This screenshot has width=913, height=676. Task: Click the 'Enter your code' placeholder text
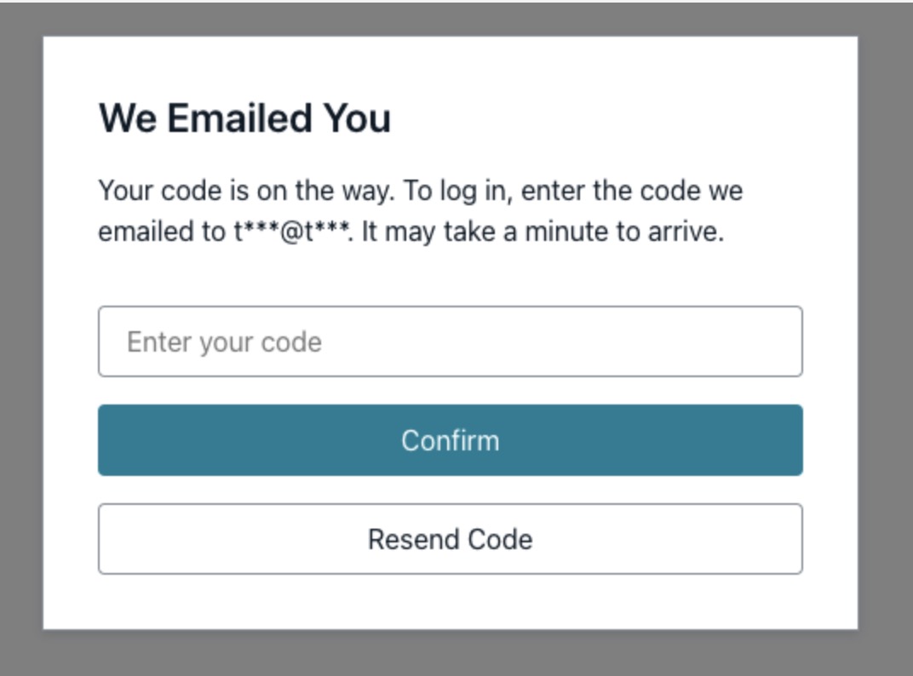[224, 342]
